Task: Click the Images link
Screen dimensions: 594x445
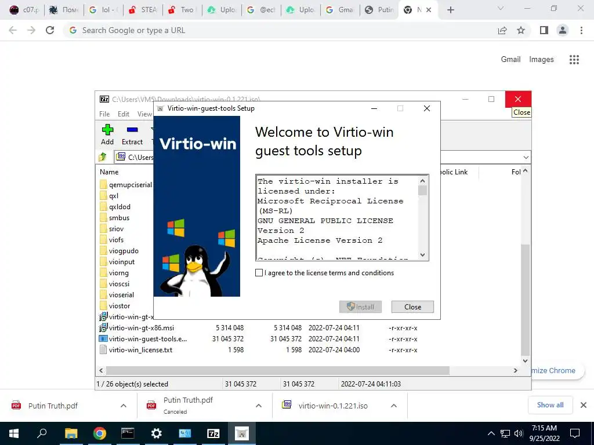Action: (x=541, y=60)
